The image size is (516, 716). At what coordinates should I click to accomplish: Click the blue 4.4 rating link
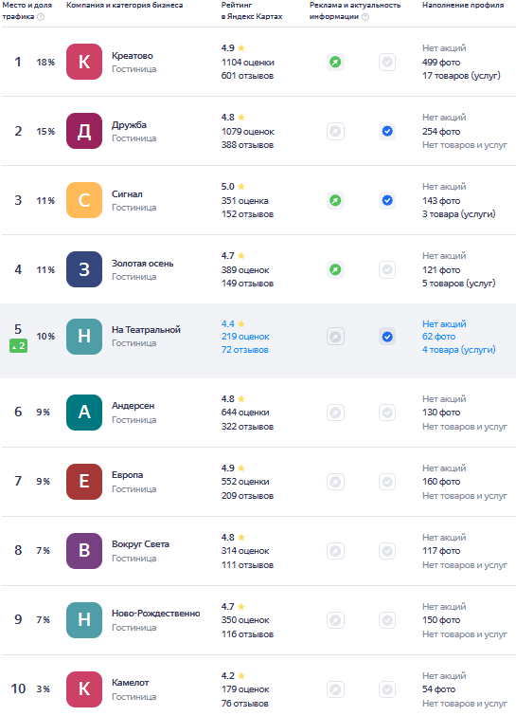[227, 323]
